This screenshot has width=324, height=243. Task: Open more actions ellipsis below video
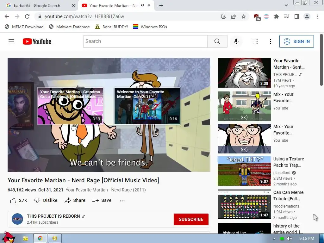coord(122,201)
